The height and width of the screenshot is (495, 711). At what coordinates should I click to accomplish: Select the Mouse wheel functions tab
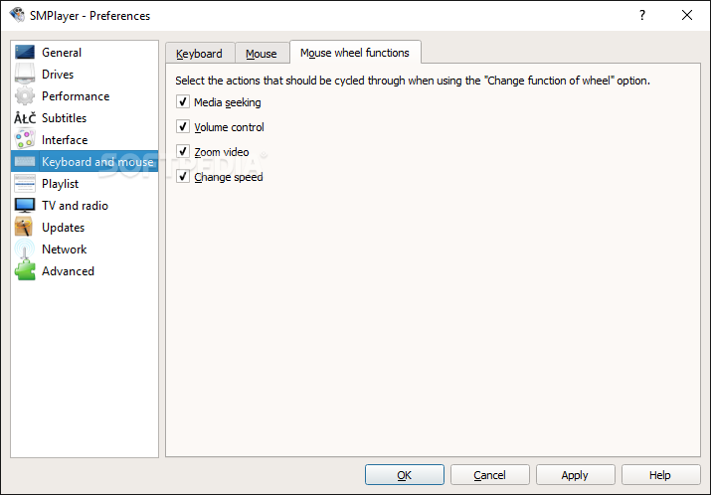click(x=355, y=53)
